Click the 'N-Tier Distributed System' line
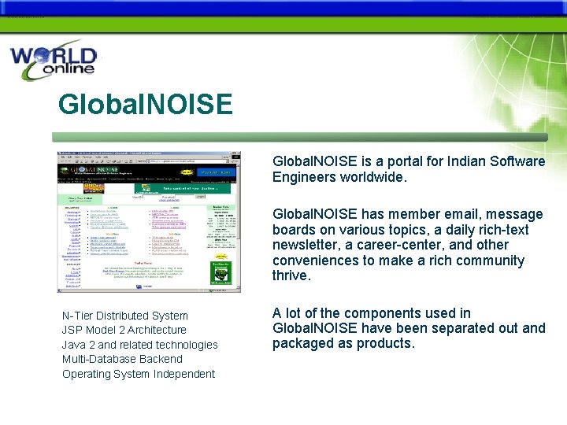 [124, 316]
